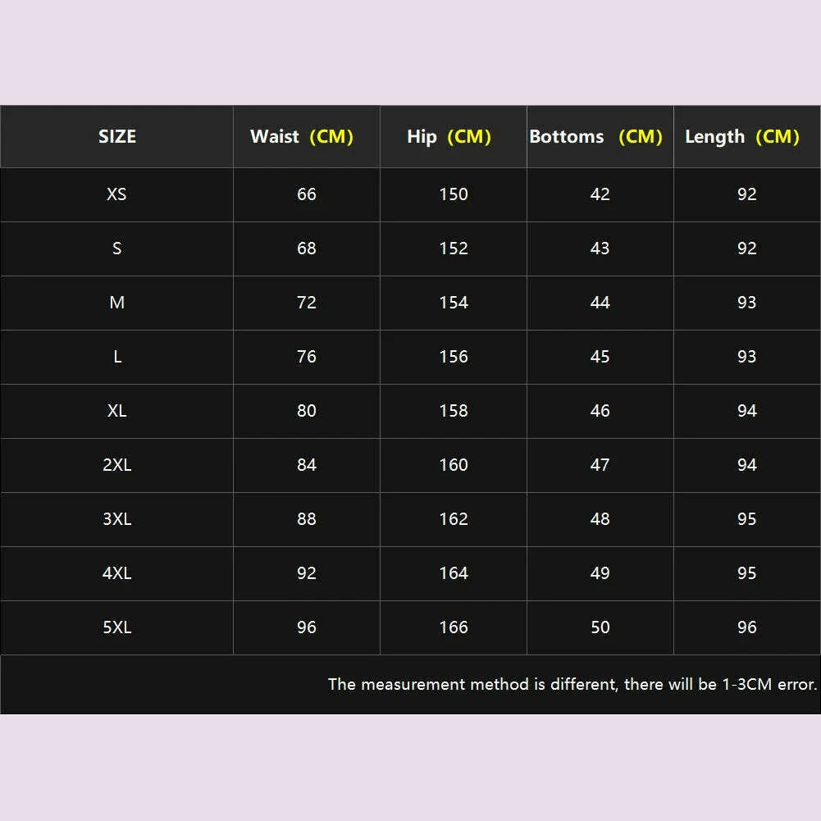Select the Waist (CM) column header
Viewport: 821px width, 821px height.
pyautogui.click(x=302, y=137)
